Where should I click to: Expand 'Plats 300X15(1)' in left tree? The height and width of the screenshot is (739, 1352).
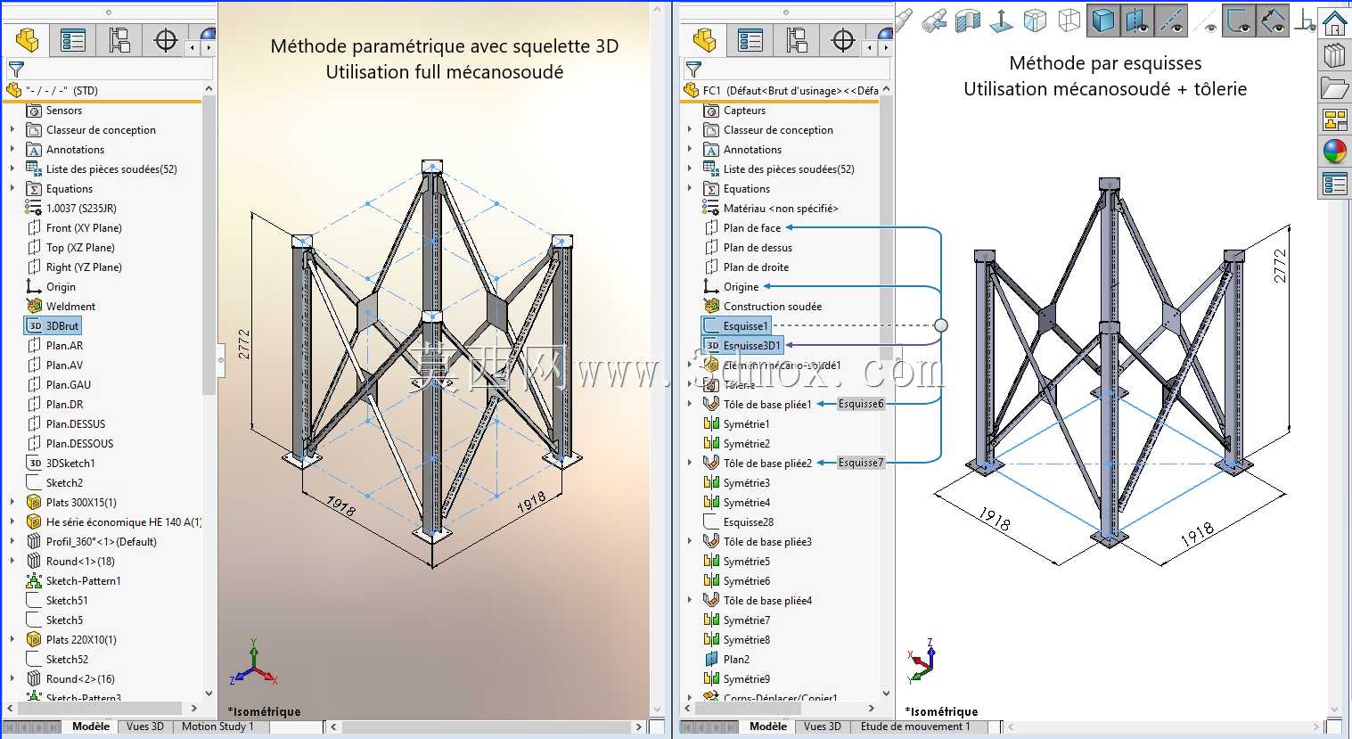[x=12, y=503]
